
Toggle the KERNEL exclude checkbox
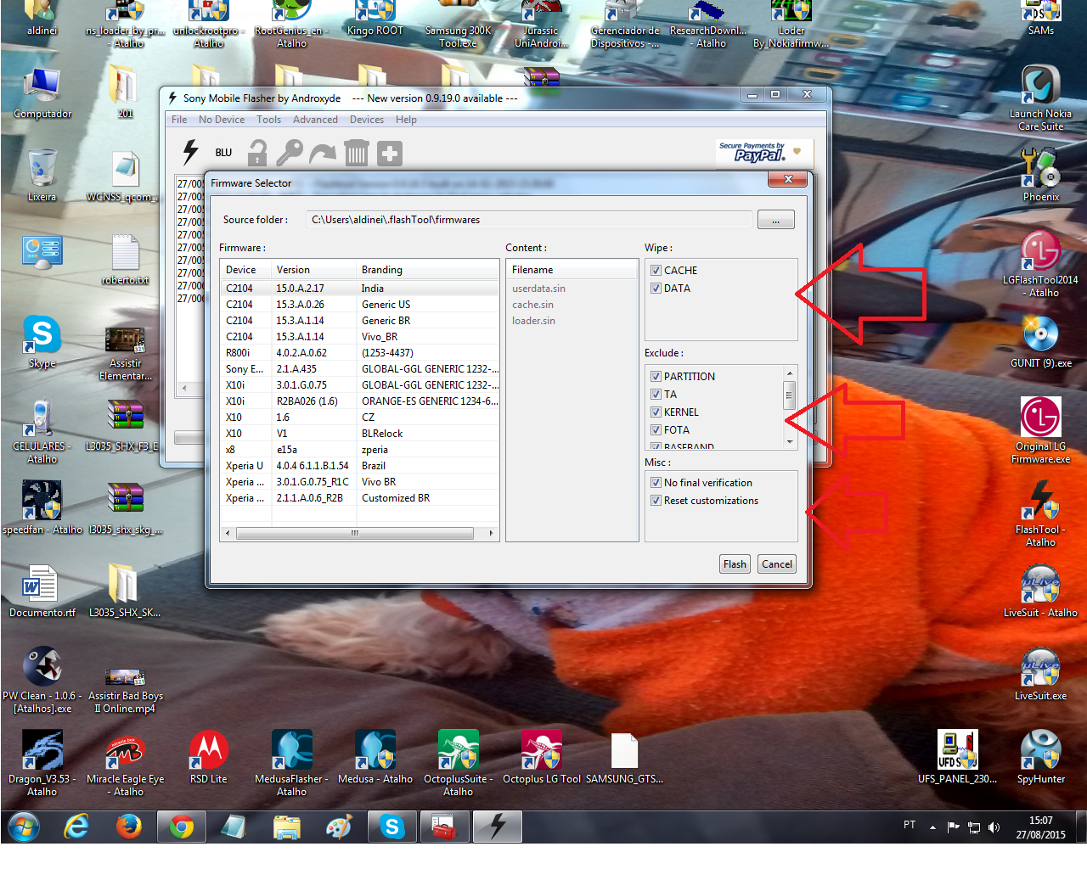click(656, 412)
